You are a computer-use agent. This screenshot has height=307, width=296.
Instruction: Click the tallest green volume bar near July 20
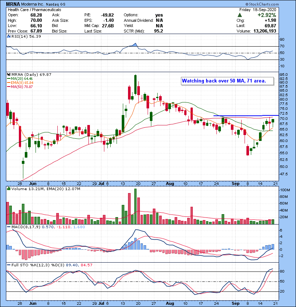[x=135, y=206]
